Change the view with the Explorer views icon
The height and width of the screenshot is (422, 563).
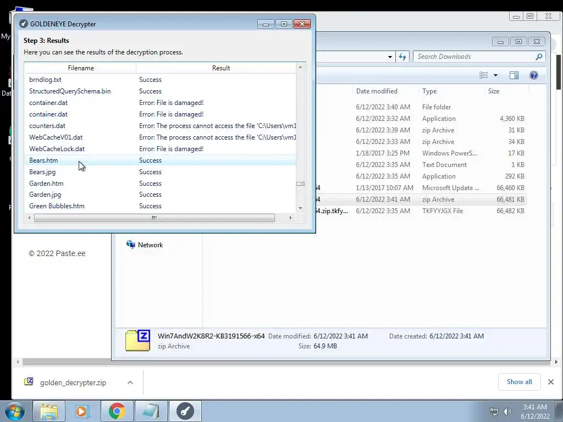pos(484,75)
